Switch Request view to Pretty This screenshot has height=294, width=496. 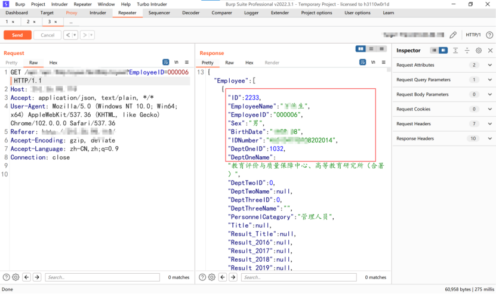11,63
